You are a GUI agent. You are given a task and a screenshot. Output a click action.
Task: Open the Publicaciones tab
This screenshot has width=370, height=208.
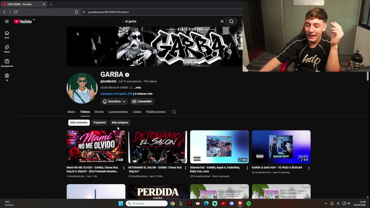(x=156, y=112)
